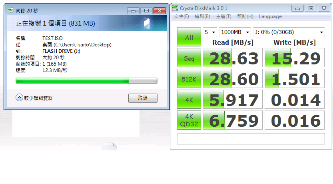333x184 pixels.
Task: Collapse details with 較少詳細資料 arrow
Action: (19, 98)
